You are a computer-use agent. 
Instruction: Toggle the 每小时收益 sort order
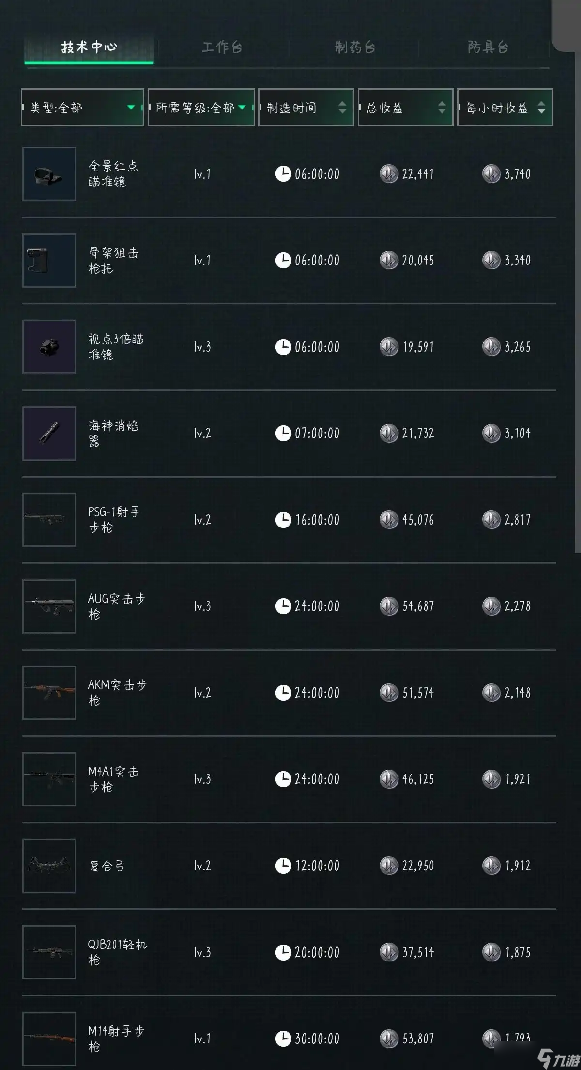[x=505, y=108]
